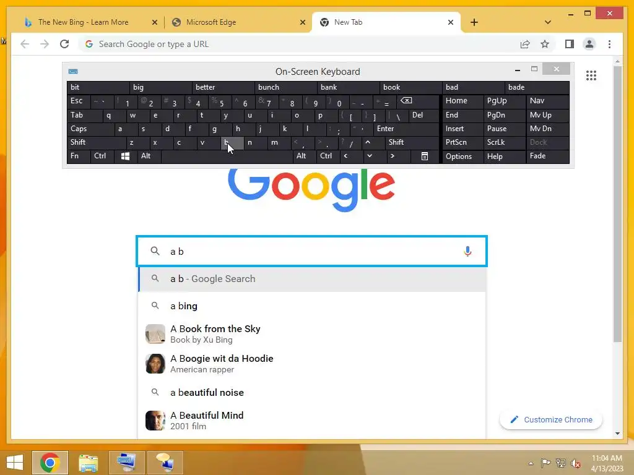Select the 'A Beautiful Mind' suggestion
This screenshot has width=634, height=475.
[312, 421]
